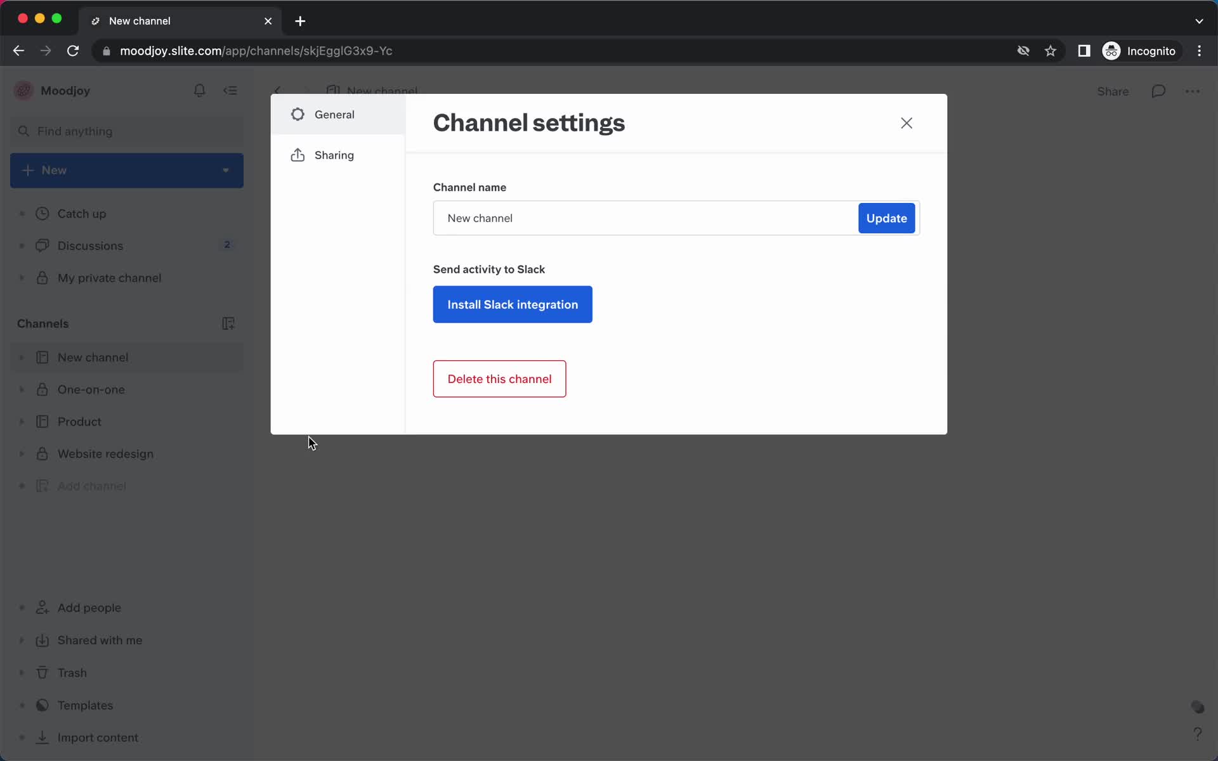Open a new browser tab

click(300, 21)
